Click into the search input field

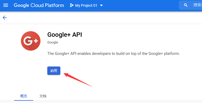click(191, 5)
